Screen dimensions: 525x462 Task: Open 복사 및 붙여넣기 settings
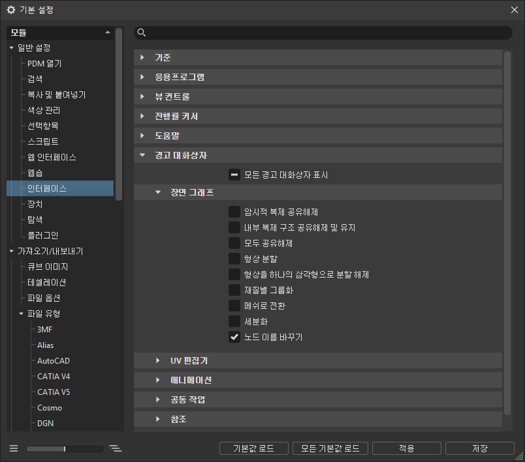57,94
